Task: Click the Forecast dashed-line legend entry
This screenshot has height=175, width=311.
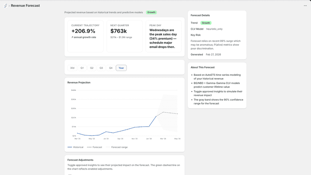Action: (95, 147)
